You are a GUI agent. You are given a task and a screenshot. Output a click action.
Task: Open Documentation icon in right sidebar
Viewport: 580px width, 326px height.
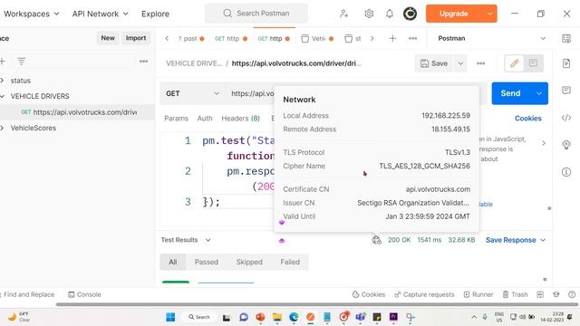(565, 63)
